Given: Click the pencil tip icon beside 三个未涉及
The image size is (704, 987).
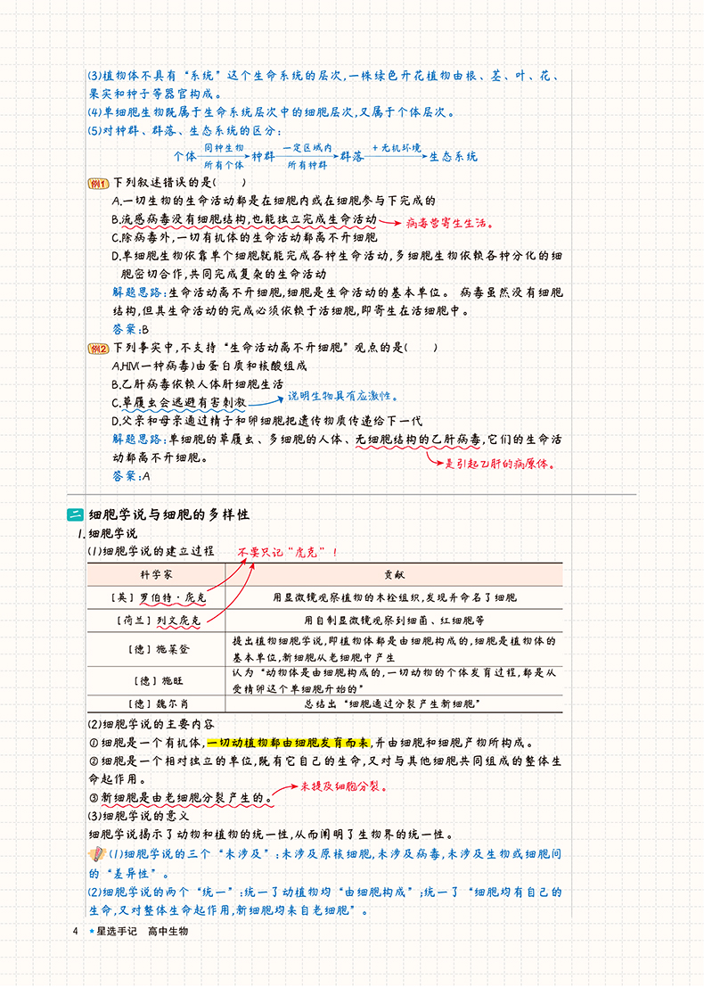Looking at the screenshot, I should (97, 855).
